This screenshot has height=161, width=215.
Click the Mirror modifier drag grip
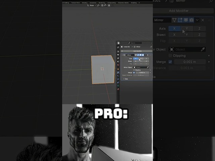150,55
